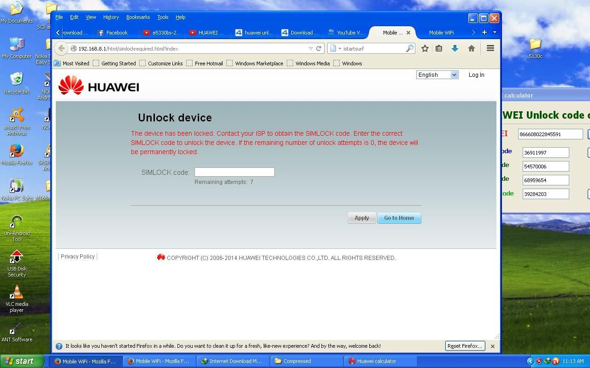Click the Go to Home button

pos(399,218)
